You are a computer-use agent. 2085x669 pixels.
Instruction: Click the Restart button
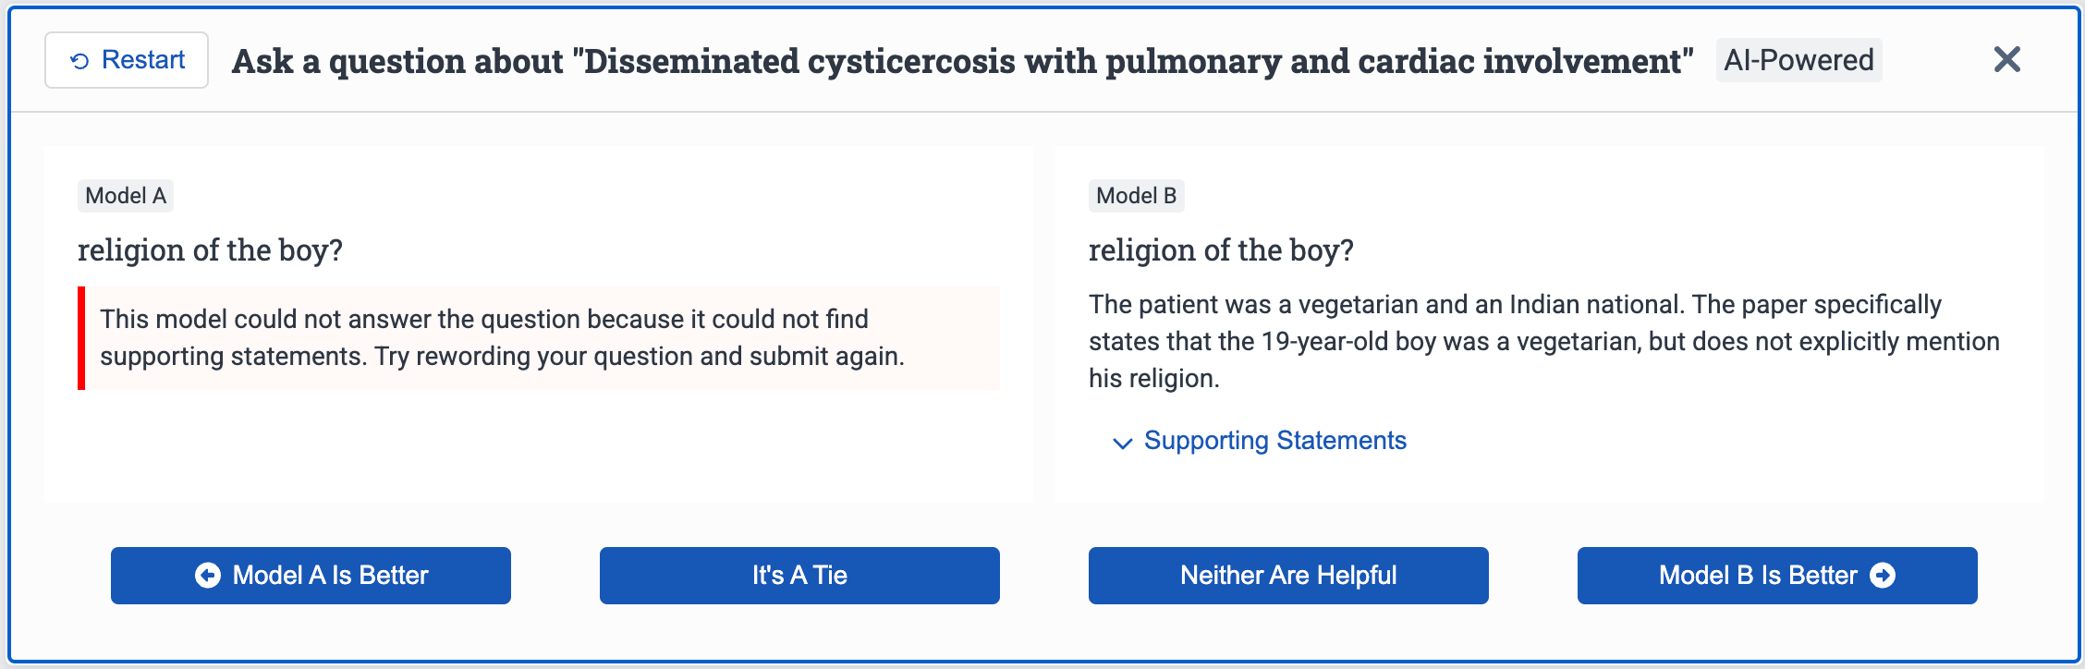127,60
